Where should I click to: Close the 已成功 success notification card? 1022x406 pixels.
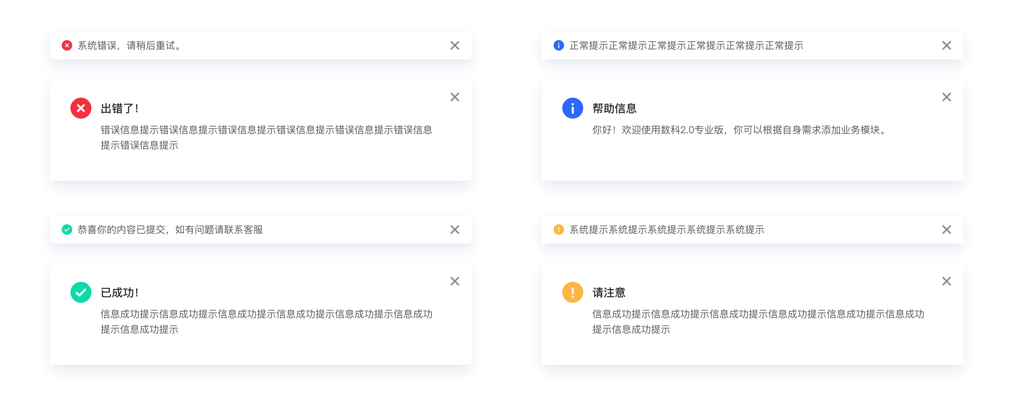coord(454,281)
